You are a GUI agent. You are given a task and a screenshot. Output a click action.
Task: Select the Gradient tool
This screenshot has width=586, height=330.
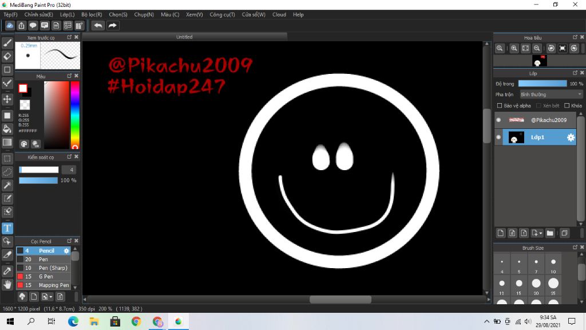click(7, 142)
